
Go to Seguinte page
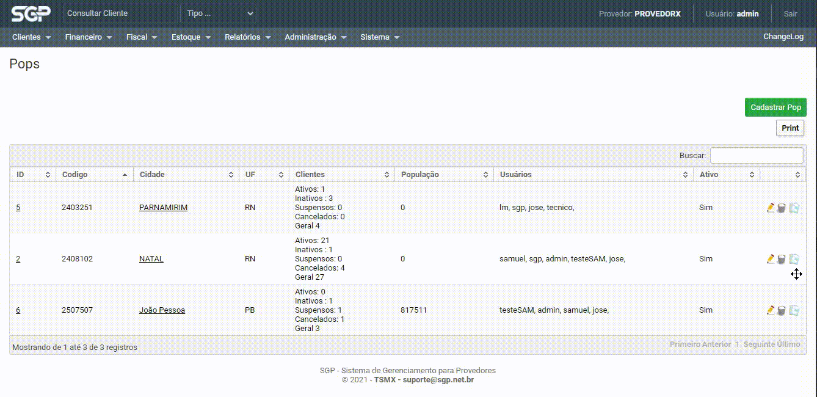(759, 344)
